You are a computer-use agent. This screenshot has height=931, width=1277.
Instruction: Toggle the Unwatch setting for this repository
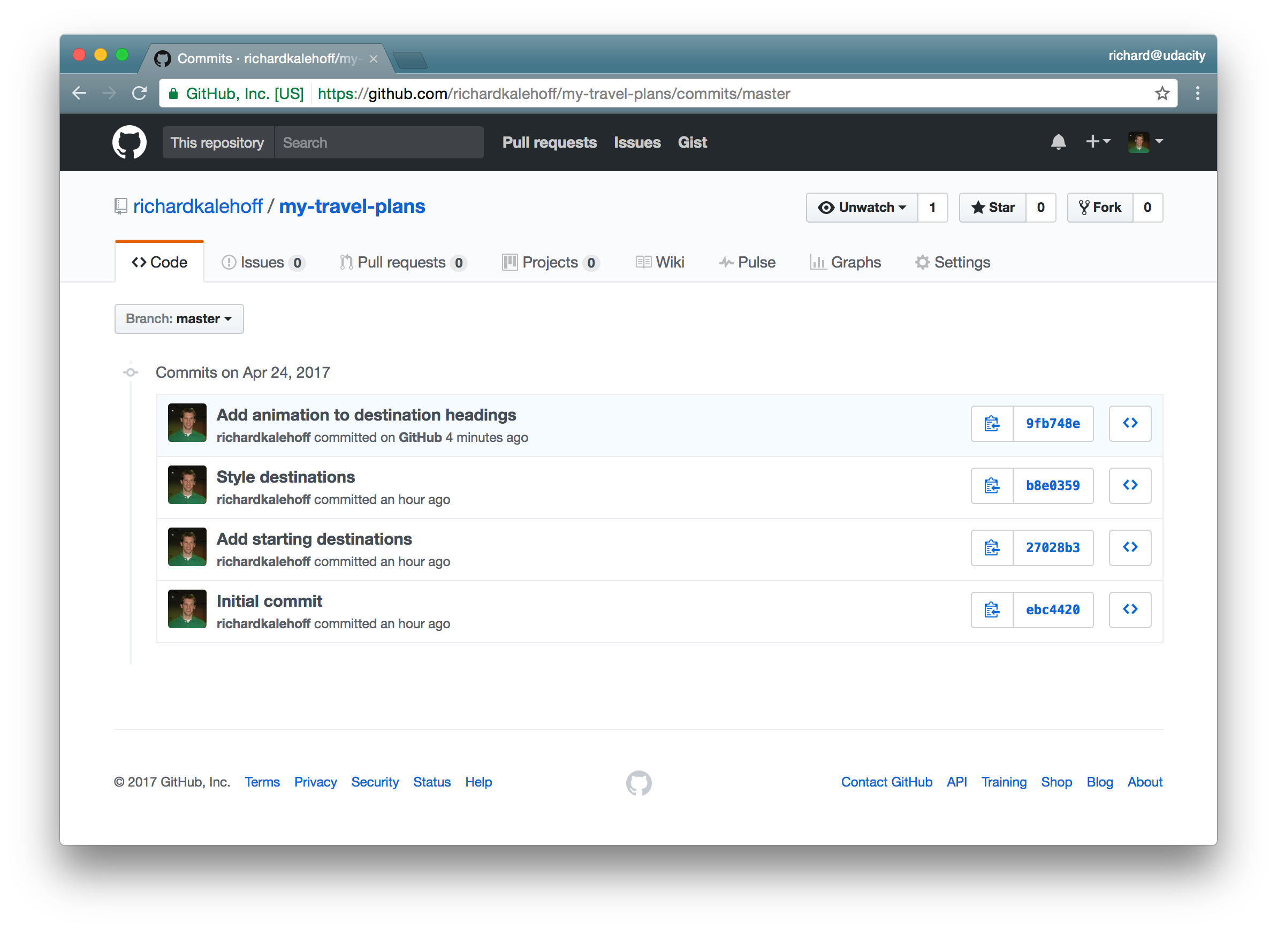click(862, 208)
